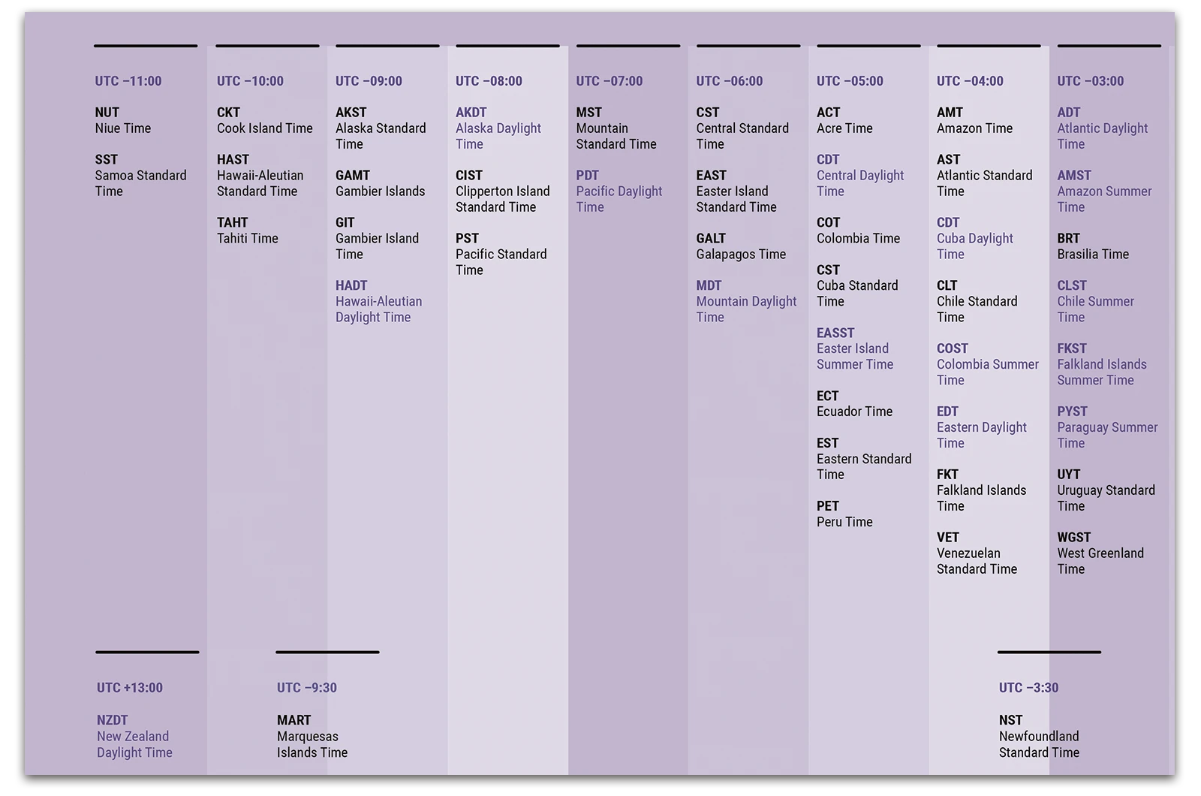Image resolution: width=1201 pixels, height=796 pixels.
Task: Select the UTC −11:00 column header
Action: click(128, 81)
